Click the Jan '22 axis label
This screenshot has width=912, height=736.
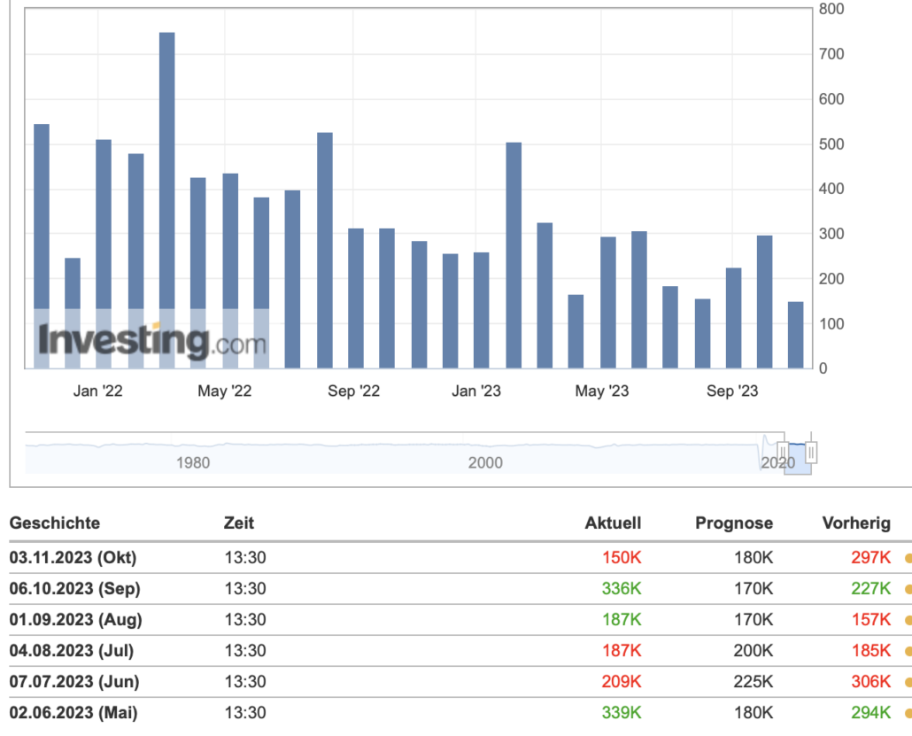pyautogui.click(x=97, y=391)
